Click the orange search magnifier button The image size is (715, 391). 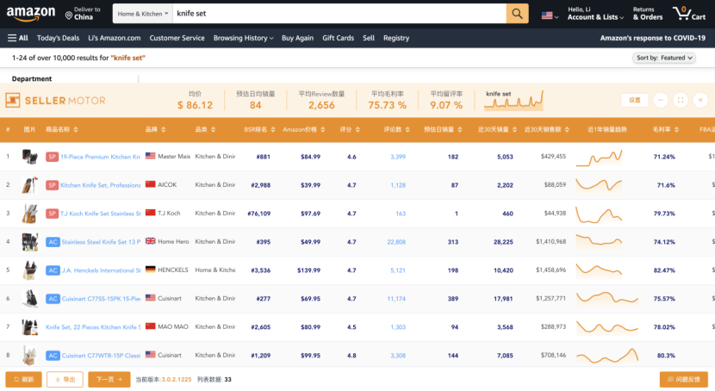pyautogui.click(x=517, y=14)
